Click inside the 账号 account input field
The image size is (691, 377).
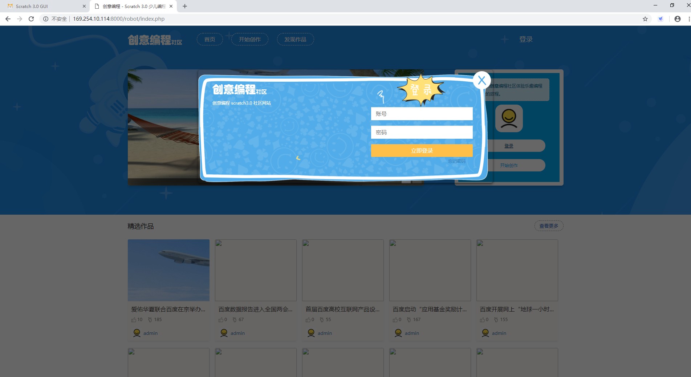(x=421, y=113)
